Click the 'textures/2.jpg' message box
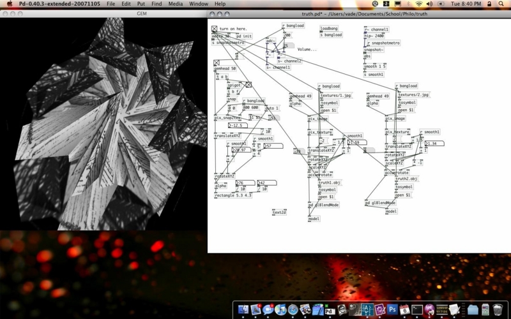Screen dimensions: 511x319 click(413, 94)
